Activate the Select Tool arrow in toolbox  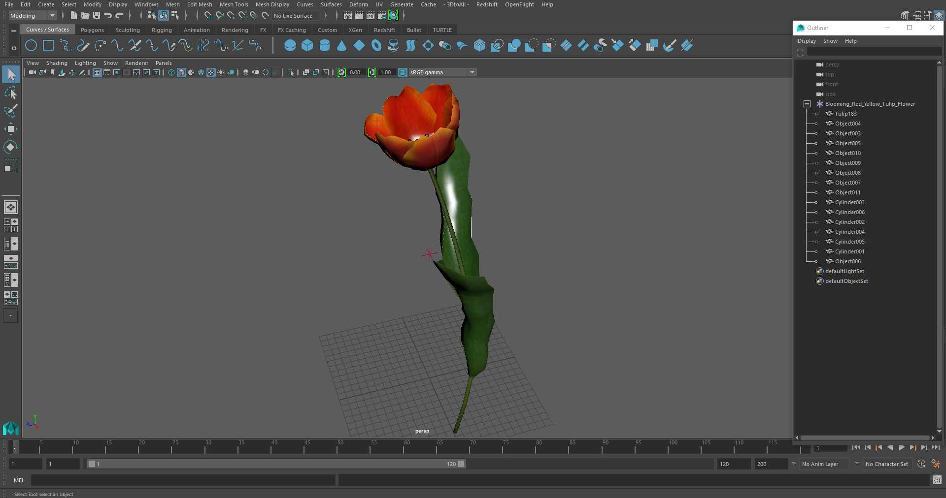pyautogui.click(x=11, y=74)
